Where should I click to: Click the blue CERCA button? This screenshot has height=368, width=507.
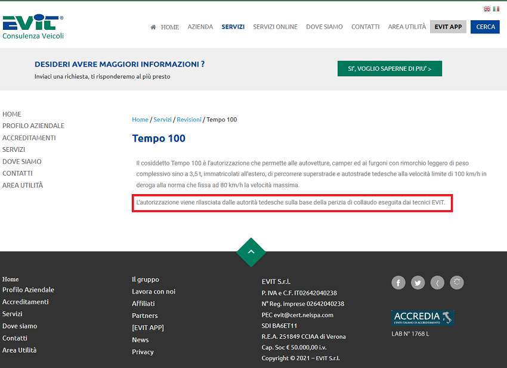(x=485, y=27)
